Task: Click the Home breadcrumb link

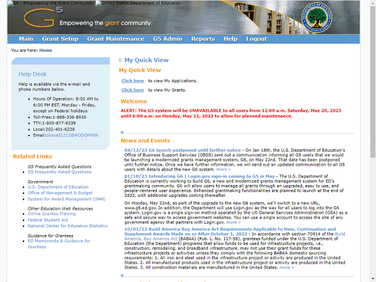Action: click(46, 51)
